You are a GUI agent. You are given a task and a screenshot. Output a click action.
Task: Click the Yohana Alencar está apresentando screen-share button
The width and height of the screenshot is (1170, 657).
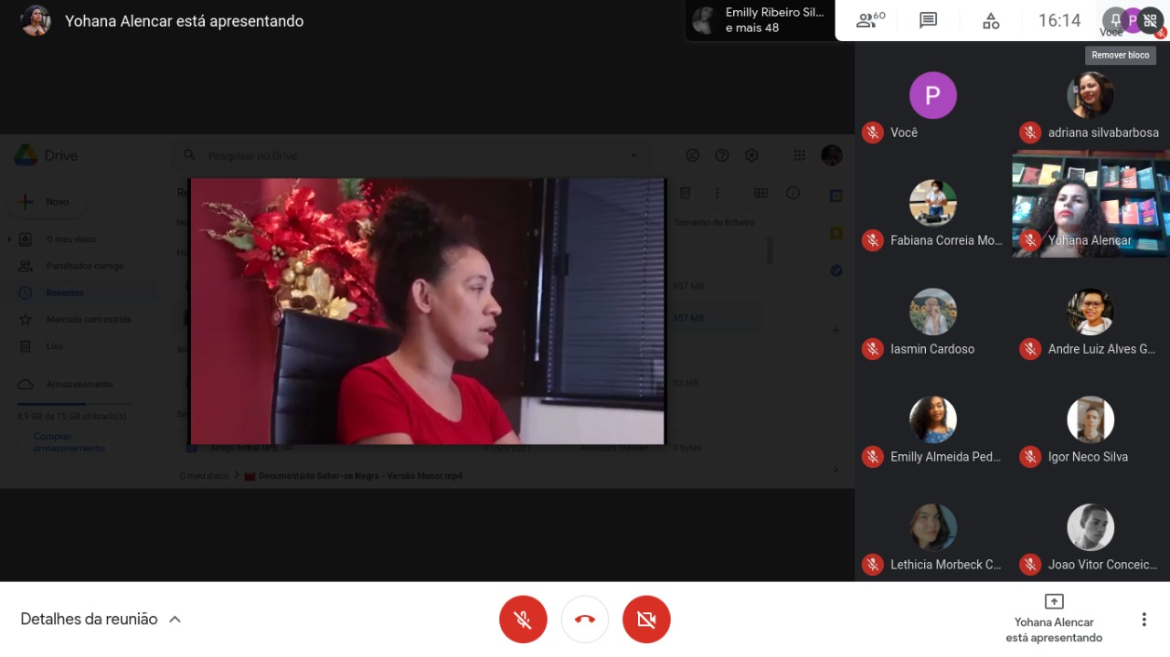tap(1054, 619)
